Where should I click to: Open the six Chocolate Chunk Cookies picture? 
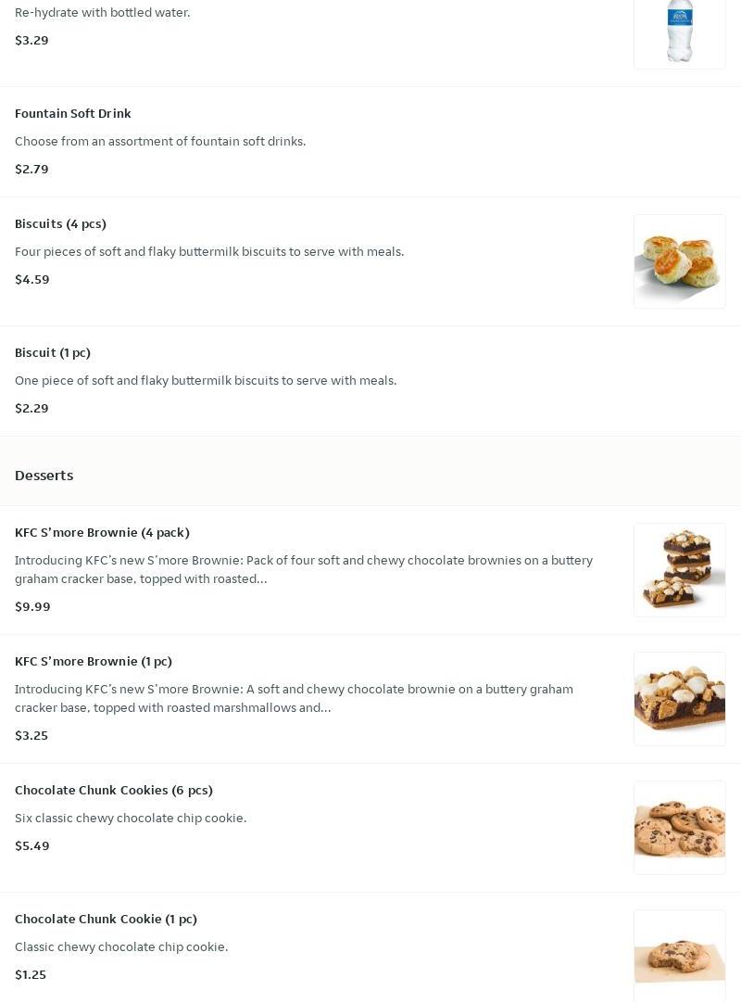click(x=679, y=828)
